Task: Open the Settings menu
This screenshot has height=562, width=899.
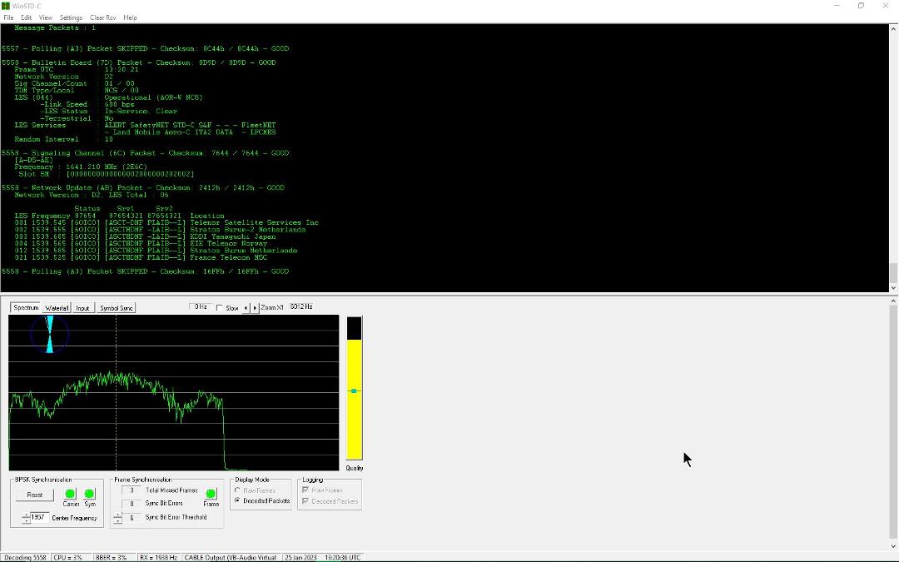Action: (x=71, y=17)
